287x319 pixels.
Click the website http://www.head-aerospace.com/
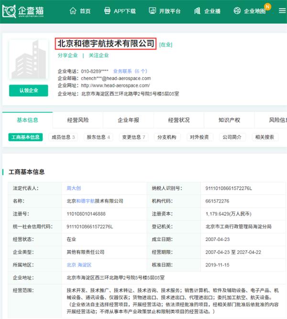point(115,86)
